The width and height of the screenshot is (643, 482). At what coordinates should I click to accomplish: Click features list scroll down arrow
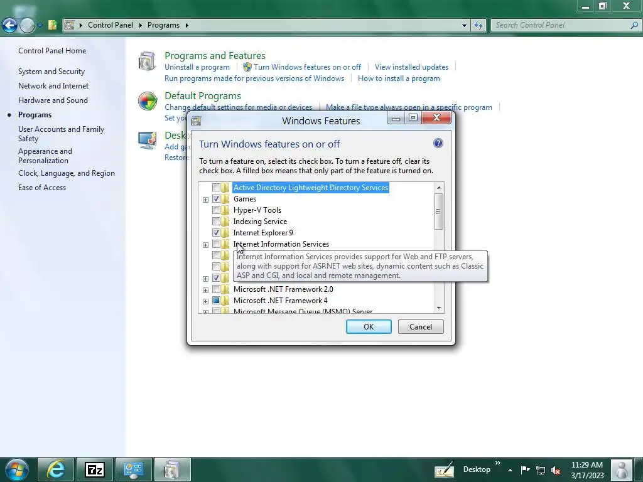tap(439, 308)
